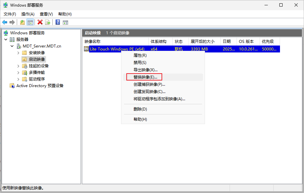Click the Back navigation arrow
The image size is (304, 193).
pos(4,22)
